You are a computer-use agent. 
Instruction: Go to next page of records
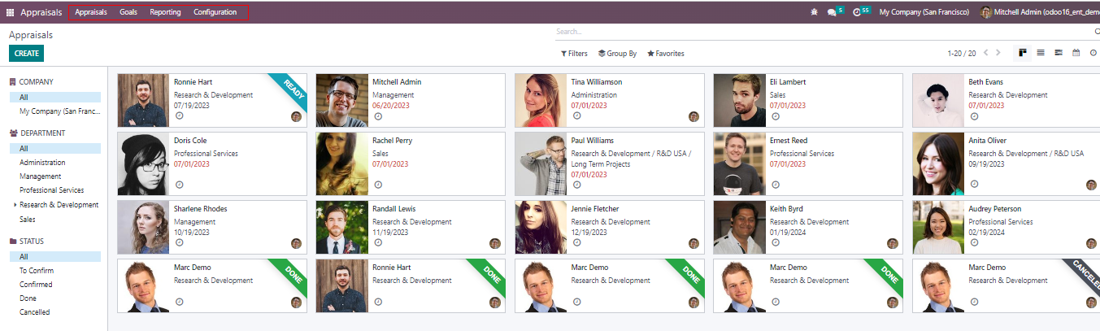(x=999, y=53)
